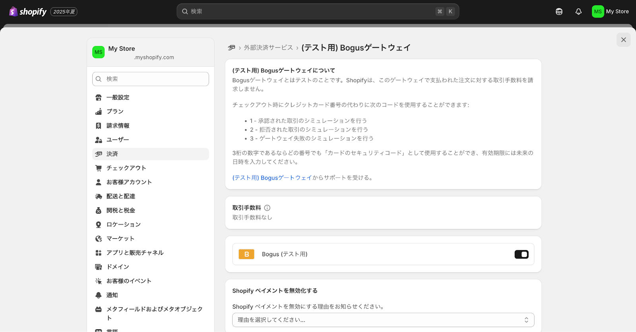This screenshot has height=332, width=636.
Task: Click the ⌘ shortcut key badge
Action: pos(440,12)
